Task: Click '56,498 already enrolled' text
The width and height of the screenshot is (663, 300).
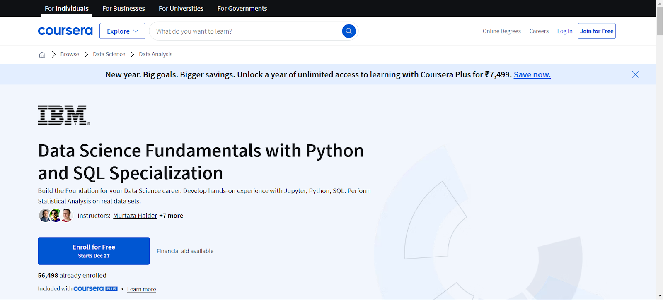Action: [72, 275]
